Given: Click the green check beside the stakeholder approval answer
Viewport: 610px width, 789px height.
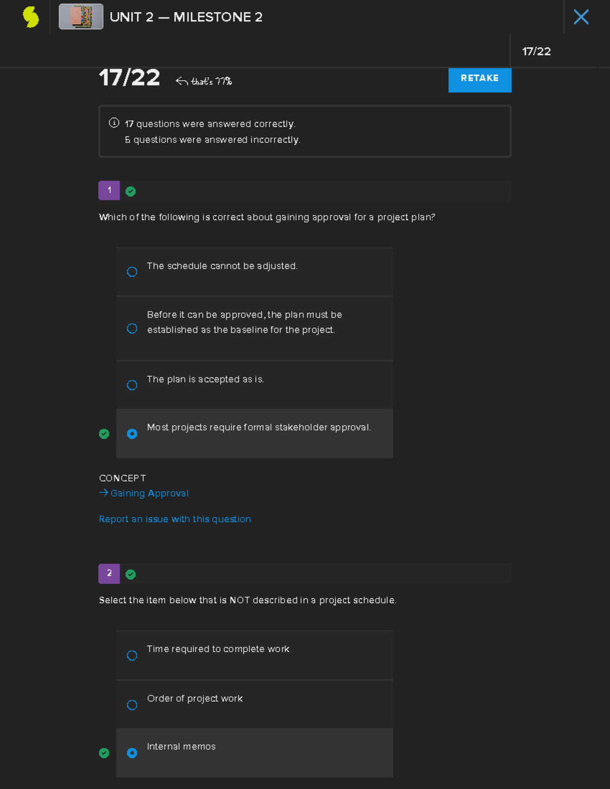Looking at the screenshot, I should 104,434.
